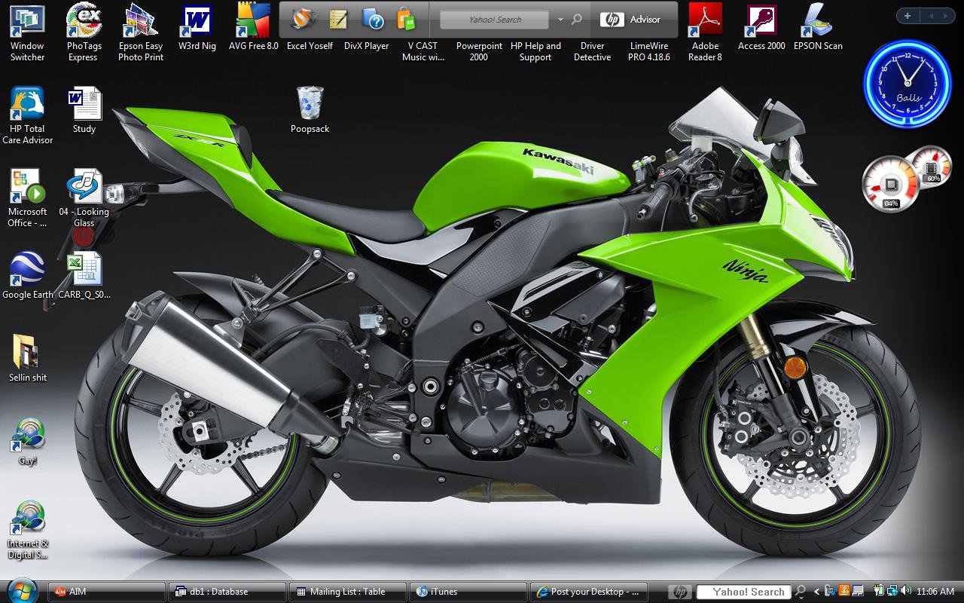Viewport: 964px width, 603px height.
Task: Select the W3rd Nig Word shortcut
Action: [x=197, y=29]
